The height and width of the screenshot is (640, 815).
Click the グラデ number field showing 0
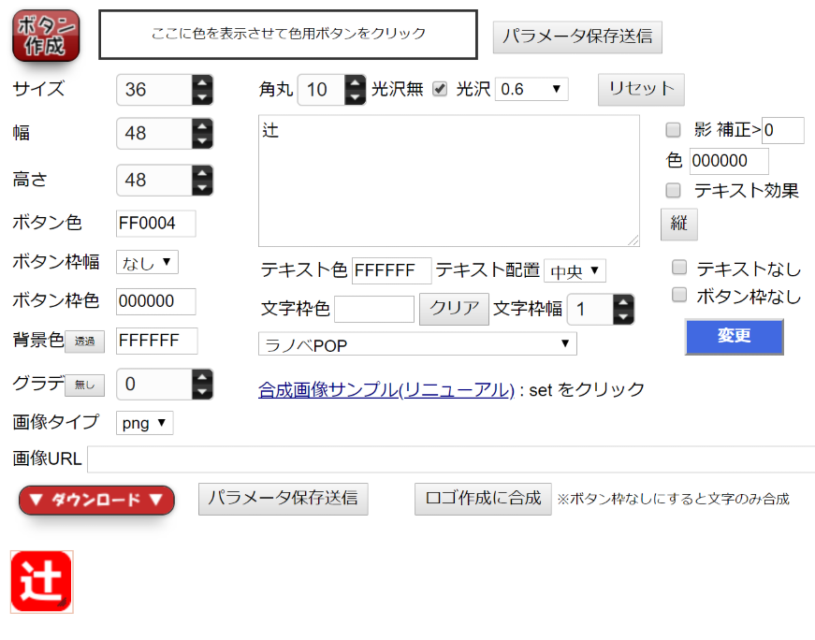pyautogui.click(x=154, y=384)
